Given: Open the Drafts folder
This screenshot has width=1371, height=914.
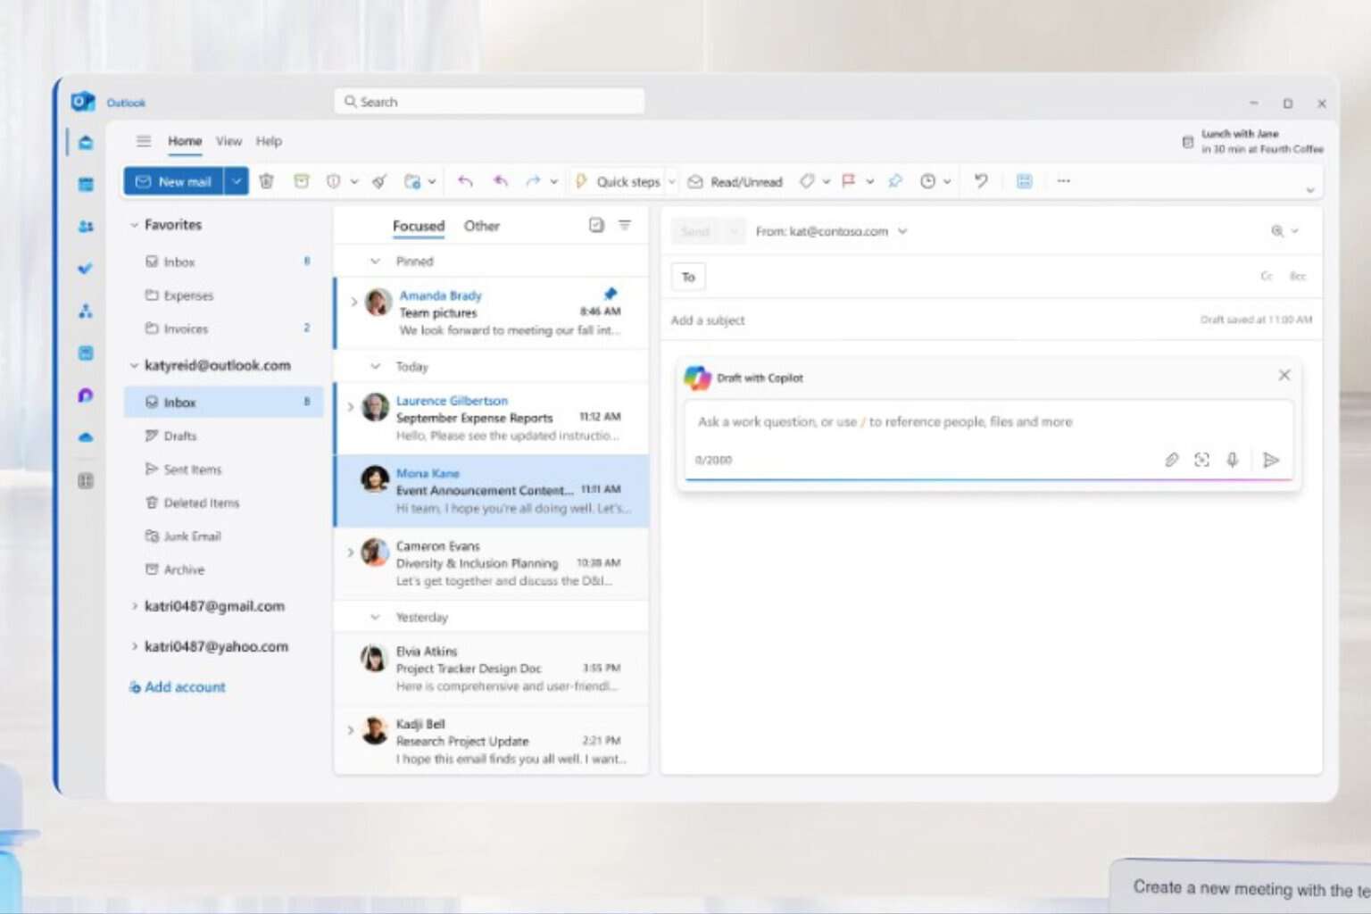Looking at the screenshot, I should (x=223, y=436).
